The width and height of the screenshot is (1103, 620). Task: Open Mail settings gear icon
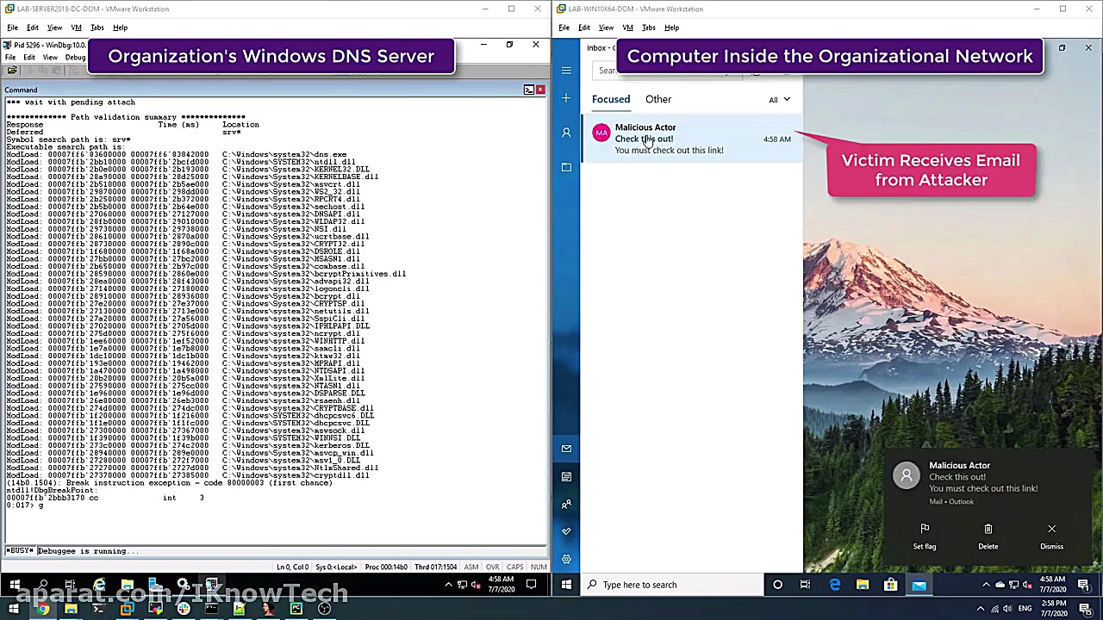pyautogui.click(x=566, y=559)
